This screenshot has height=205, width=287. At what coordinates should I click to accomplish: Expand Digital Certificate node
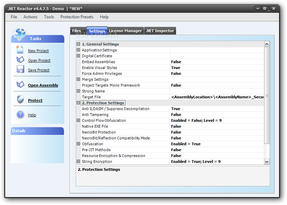[x=78, y=56]
